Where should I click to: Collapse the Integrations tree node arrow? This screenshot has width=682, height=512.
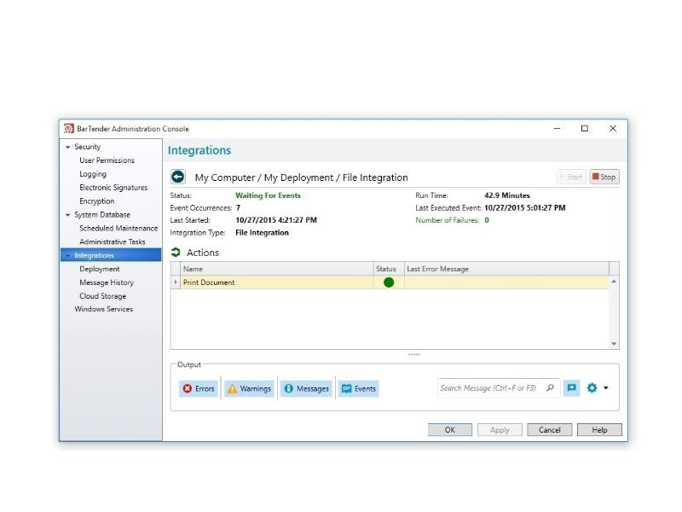[x=68, y=255]
